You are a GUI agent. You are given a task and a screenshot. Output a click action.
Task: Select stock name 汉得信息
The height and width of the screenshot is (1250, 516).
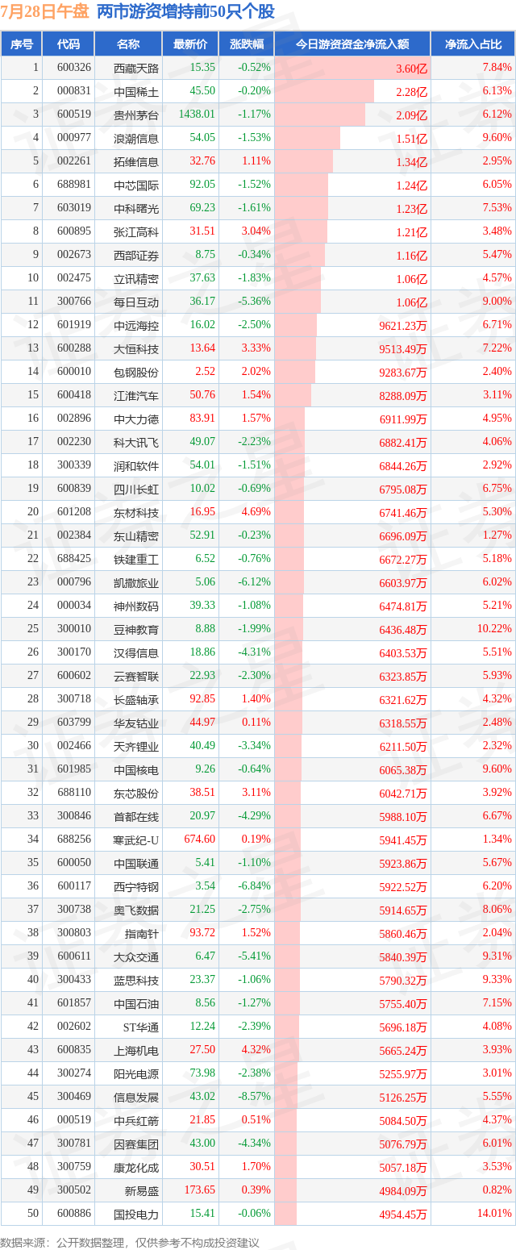click(x=136, y=653)
